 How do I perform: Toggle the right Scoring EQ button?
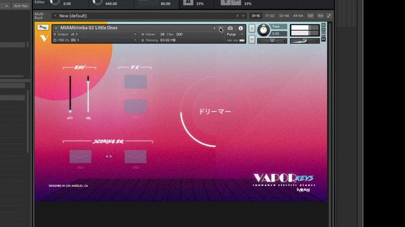point(135,156)
